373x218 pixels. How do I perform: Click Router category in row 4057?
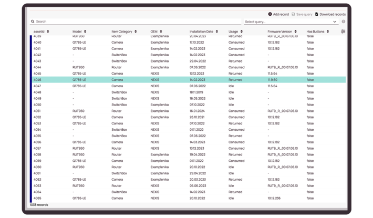click(116, 148)
